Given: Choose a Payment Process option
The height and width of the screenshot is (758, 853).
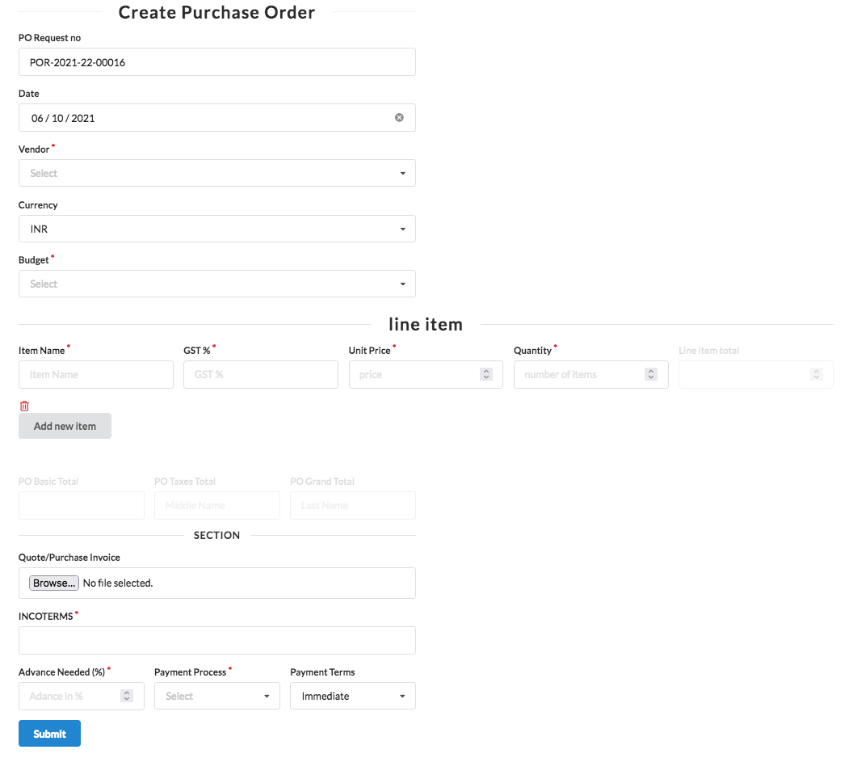Looking at the screenshot, I should [x=216, y=696].
